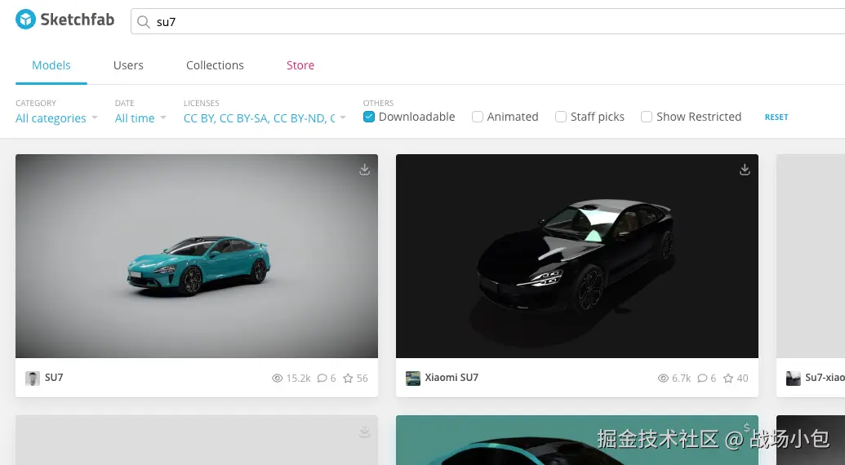Viewport: 845px width, 465px height.
Task: Switch to the Users tab
Action: 128,65
